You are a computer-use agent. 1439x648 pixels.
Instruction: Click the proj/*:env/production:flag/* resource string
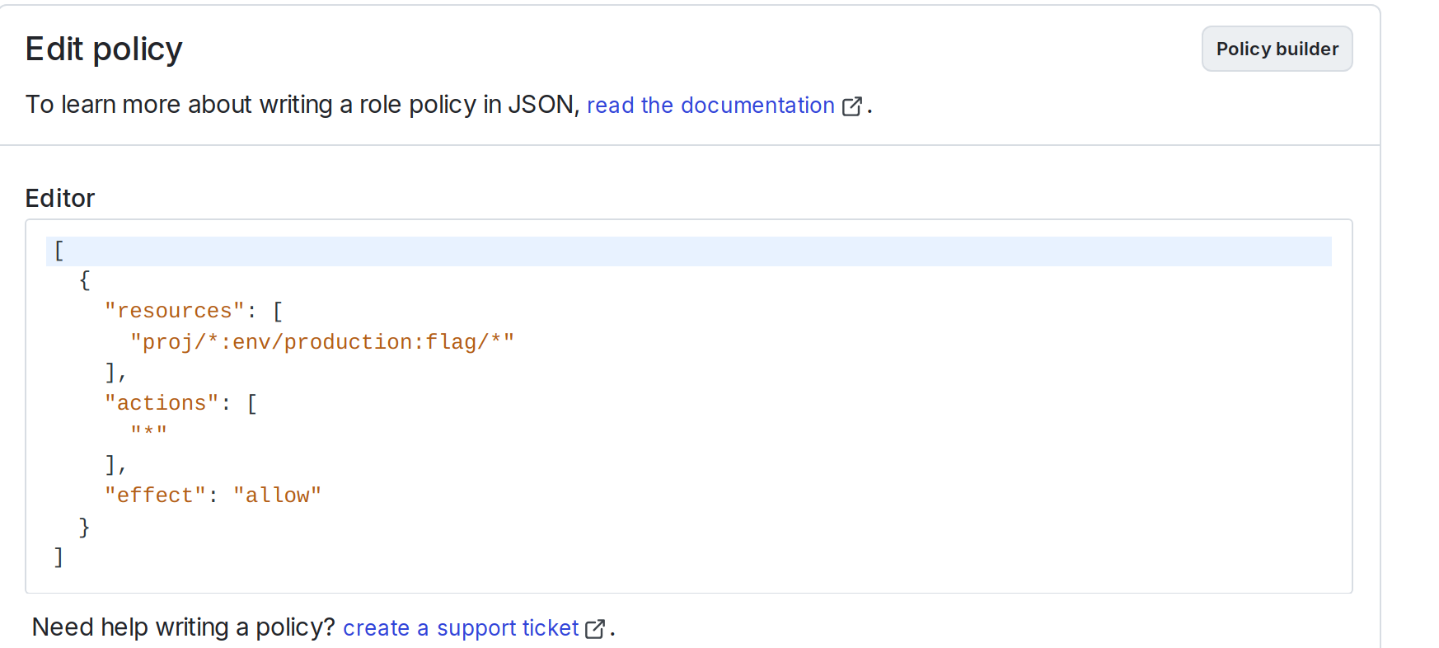click(322, 341)
